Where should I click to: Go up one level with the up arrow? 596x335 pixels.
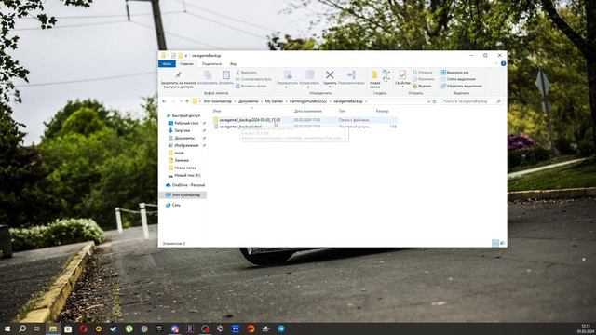(x=187, y=101)
